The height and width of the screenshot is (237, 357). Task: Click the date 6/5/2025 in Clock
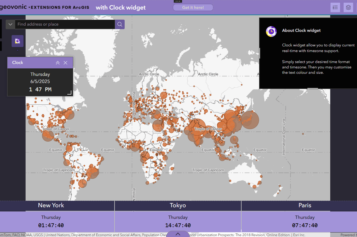pyautogui.click(x=40, y=81)
